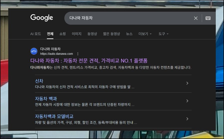
Task: Go to the 이미지 tab
Action: [77, 34]
